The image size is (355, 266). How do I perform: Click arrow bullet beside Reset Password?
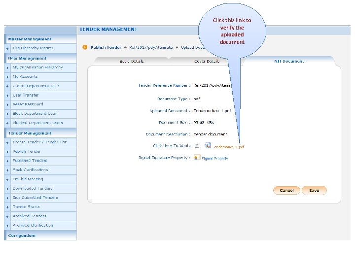pos(7,105)
